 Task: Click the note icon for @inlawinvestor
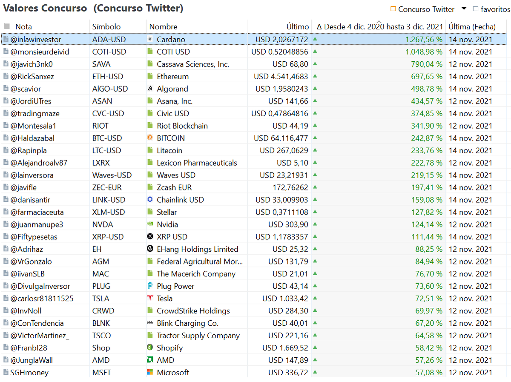[x=6, y=39]
